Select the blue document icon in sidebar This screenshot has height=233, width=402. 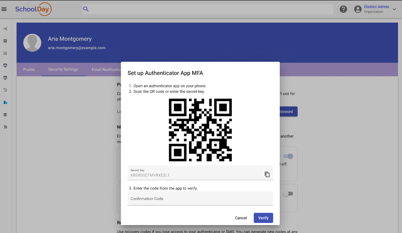click(x=5, y=102)
